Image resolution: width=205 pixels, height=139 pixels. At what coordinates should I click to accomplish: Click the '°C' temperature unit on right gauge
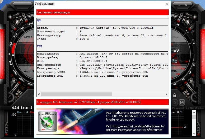(x=175, y=61)
